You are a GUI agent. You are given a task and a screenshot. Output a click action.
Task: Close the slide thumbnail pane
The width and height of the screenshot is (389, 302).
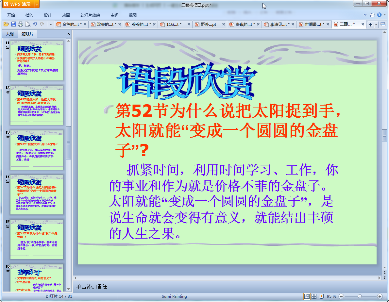click(x=68, y=34)
